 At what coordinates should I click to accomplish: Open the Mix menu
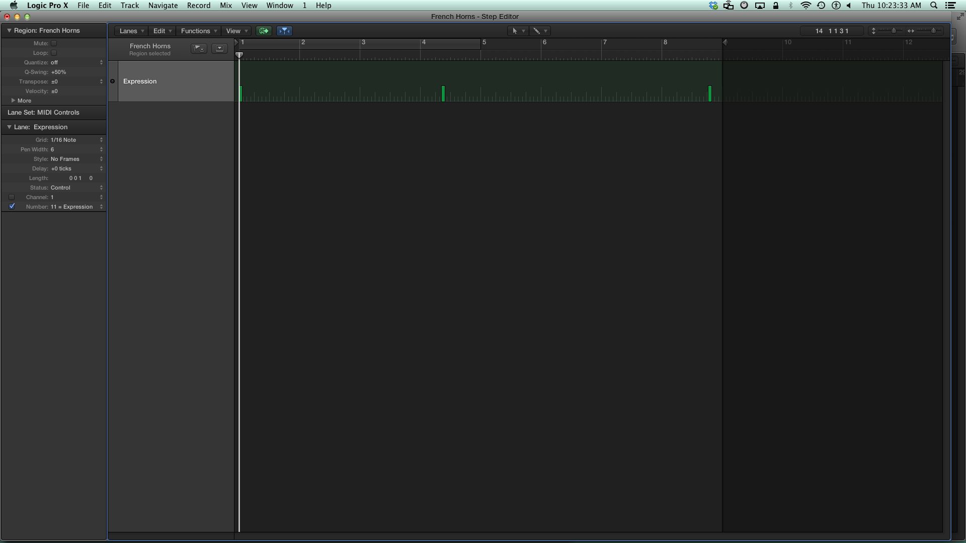pyautogui.click(x=226, y=6)
